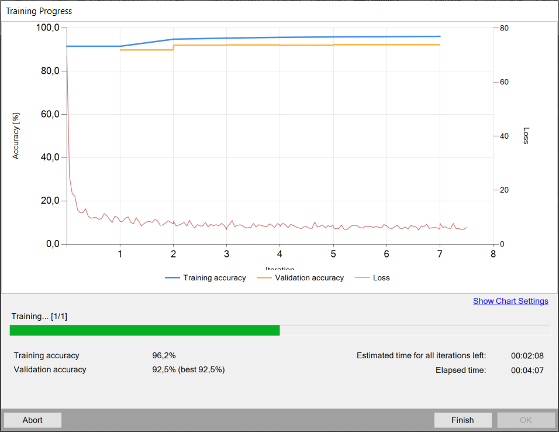The height and width of the screenshot is (432, 559).
Task: Click the 96,2% training accuracy value
Action: click(164, 355)
